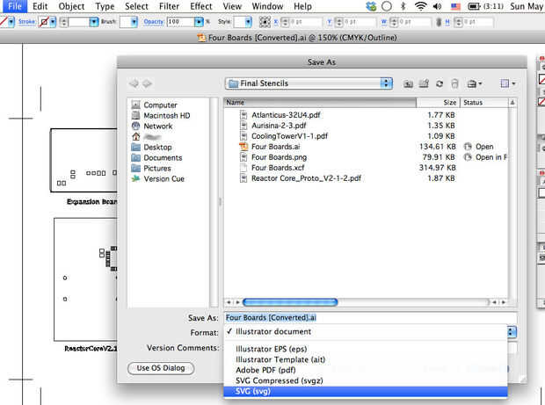Sort files by Size column header

click(x=438, y=103)
